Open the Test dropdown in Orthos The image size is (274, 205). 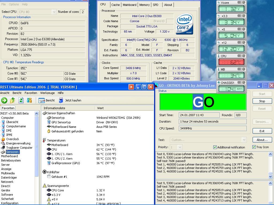[244, 140]
